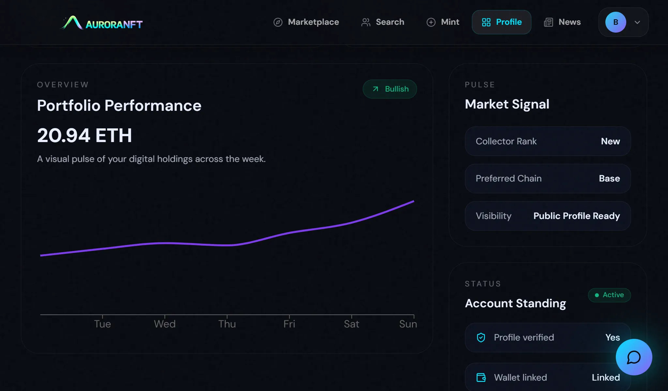Select the Profile nav tab
Image resolution: width=668 pixels, height=391 pixels.
pos(502,22)
